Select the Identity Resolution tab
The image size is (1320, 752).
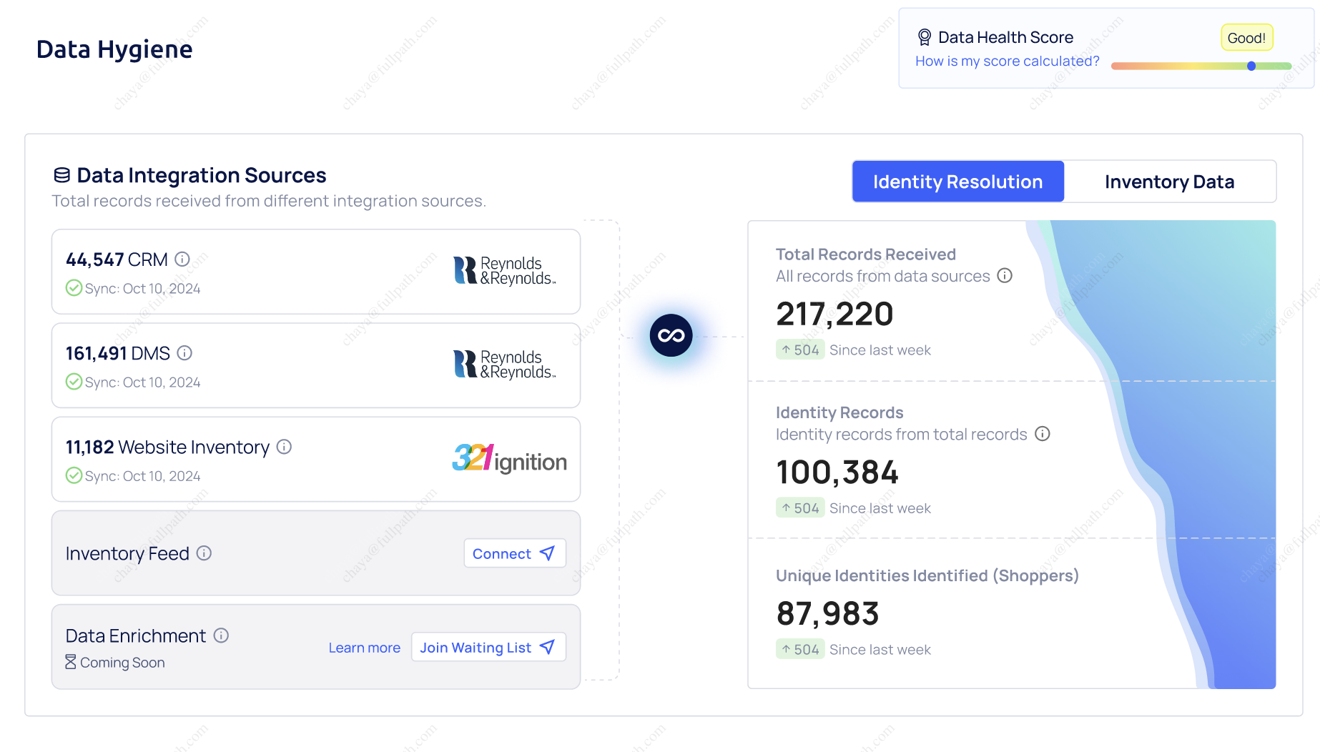[x=957, y=182]
